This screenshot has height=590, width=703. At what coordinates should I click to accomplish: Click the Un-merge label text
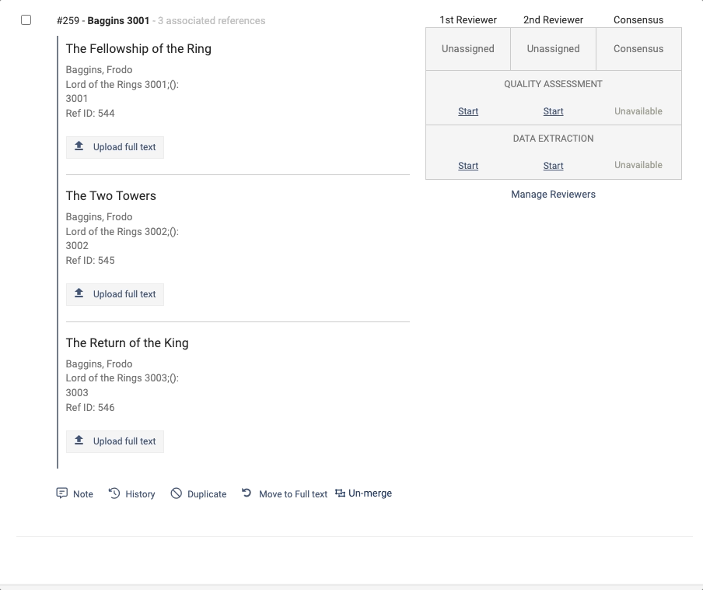[x=370, y=493]
